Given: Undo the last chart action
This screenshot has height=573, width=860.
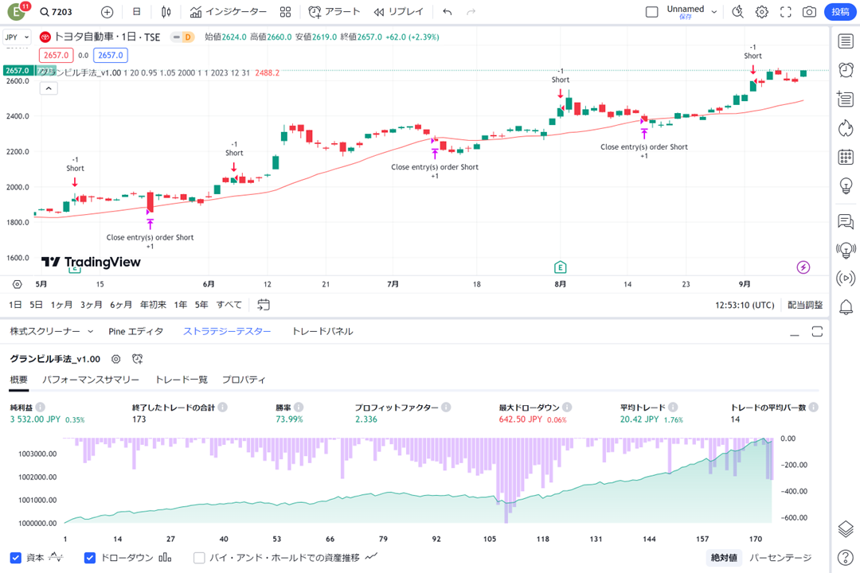Looking at the screenshot, I should pos(448,12).
